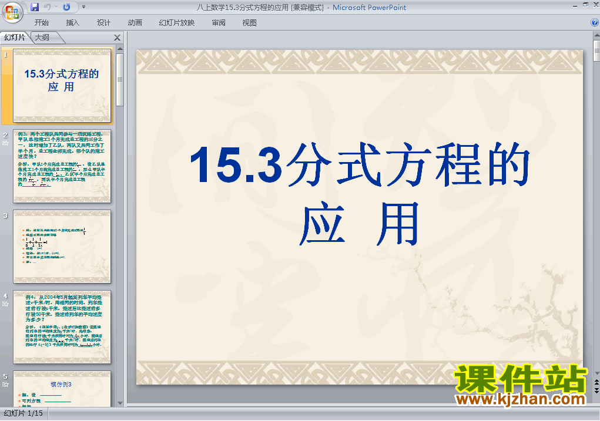Open PowerPoint Help icon

[x=595, y=22]
